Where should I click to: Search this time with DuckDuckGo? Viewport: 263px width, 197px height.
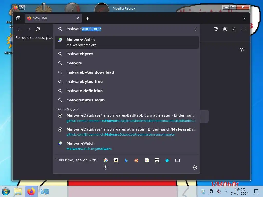point(136,160)
